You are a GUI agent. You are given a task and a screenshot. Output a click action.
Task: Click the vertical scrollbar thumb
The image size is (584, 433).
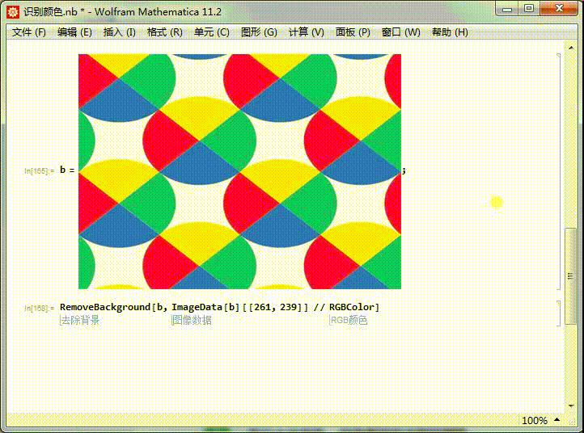coord(570,276)
